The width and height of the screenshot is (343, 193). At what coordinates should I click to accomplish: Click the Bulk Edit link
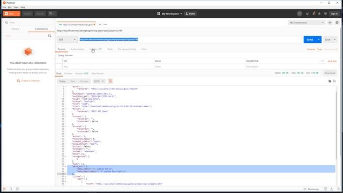332,61
